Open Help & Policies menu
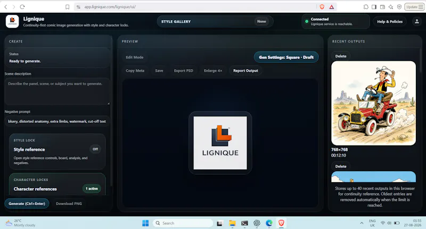This screenshot has height=229, width=426. pyautogui.click(x=390, y=21)
